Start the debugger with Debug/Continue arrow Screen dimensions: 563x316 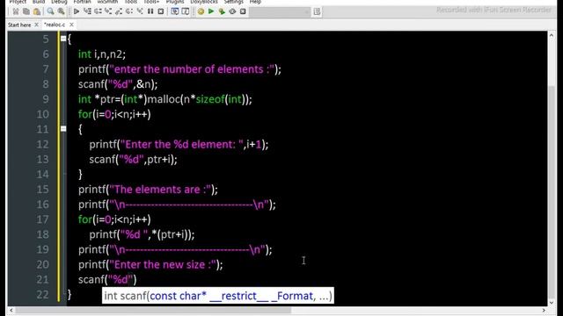pyautogui.click(x=77, y=11)
